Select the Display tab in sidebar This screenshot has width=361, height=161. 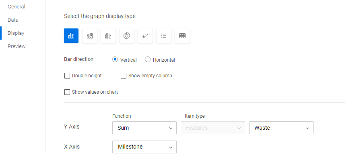pos(16,33)
